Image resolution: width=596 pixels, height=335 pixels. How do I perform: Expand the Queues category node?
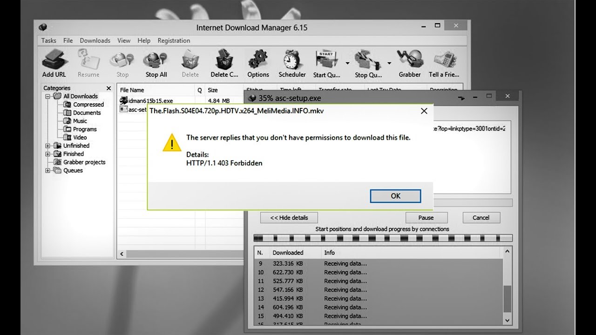47,170
